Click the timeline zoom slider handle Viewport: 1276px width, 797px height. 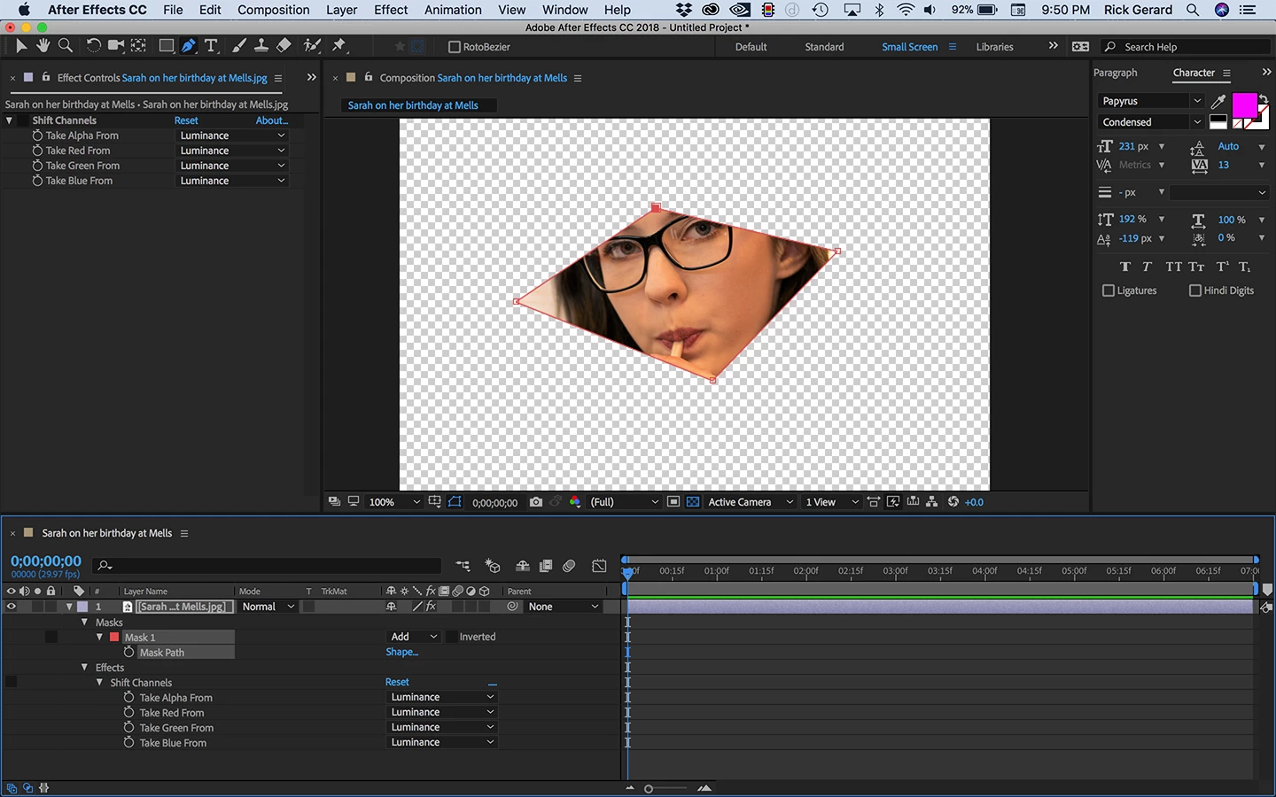tap(649, 788)
